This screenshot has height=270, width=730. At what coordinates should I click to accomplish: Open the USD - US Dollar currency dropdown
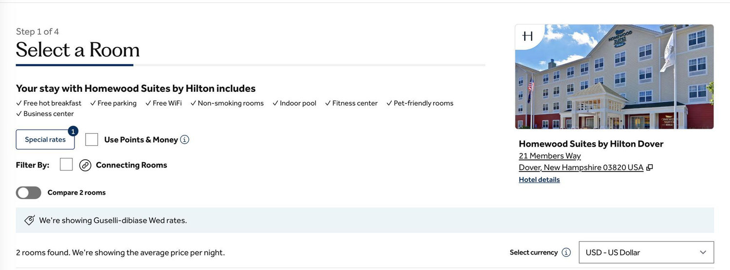click(x=646, y=253)
